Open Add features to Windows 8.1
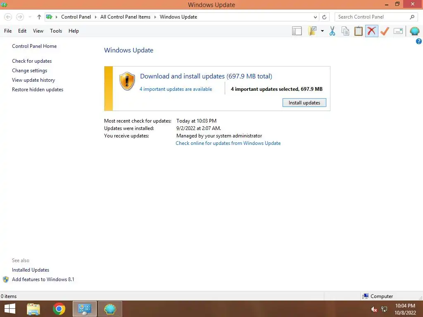This screenshot has height=317, width=423. pos(43,279)
